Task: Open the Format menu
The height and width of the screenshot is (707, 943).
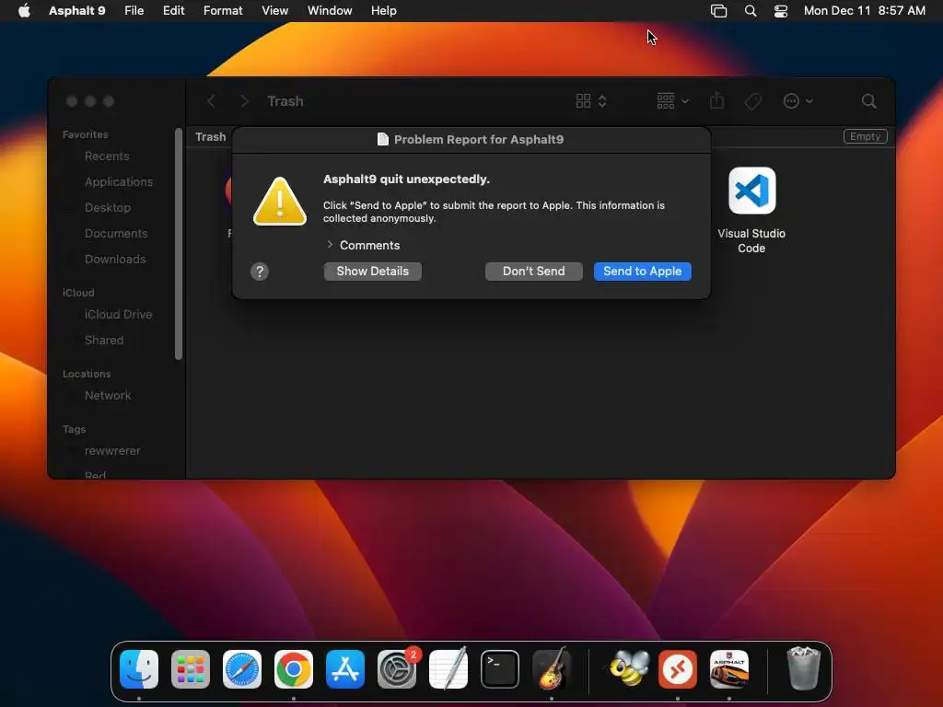Action: [x=223, y=11]
